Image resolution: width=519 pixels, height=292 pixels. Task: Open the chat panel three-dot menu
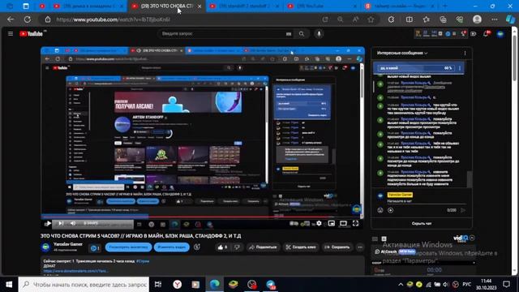point(465,53)
